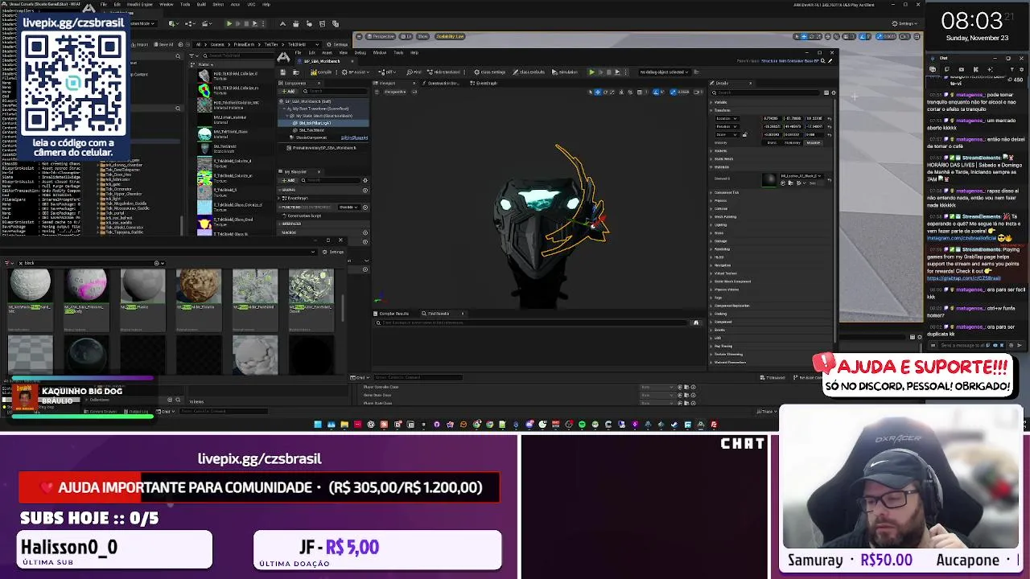The height and width of the screenshot is (579, 1030).
Task: Toggle the Scale lock icon in Transform
Action: pos(745,135)
